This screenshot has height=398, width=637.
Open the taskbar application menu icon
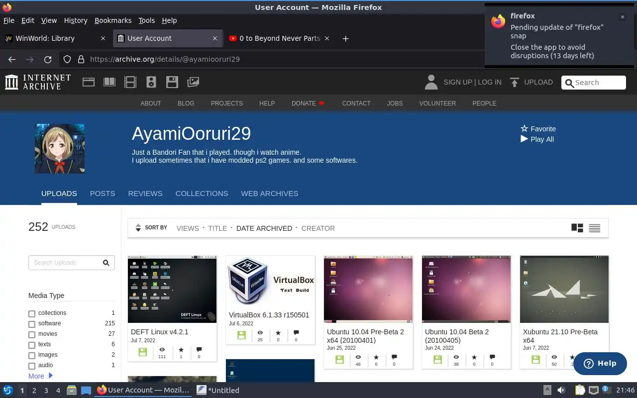pos(8,390)
